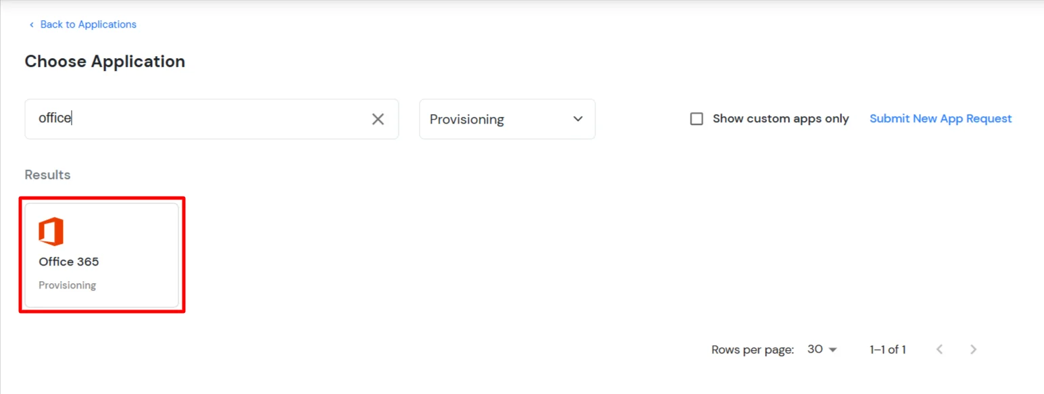Image resolution: width=1044 pixels, height=394 pixels.
Task: Open Back to Applications
Action: coord(88,24)
